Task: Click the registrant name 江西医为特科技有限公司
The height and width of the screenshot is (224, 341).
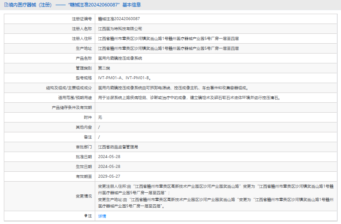Action: (x=120, y=29)
